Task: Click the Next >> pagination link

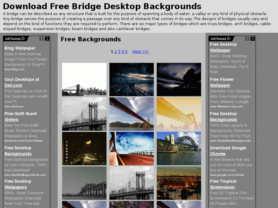Action: (x=140, y=52)
